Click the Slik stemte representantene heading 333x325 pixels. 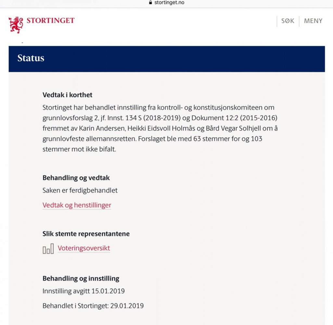point(86,234)
